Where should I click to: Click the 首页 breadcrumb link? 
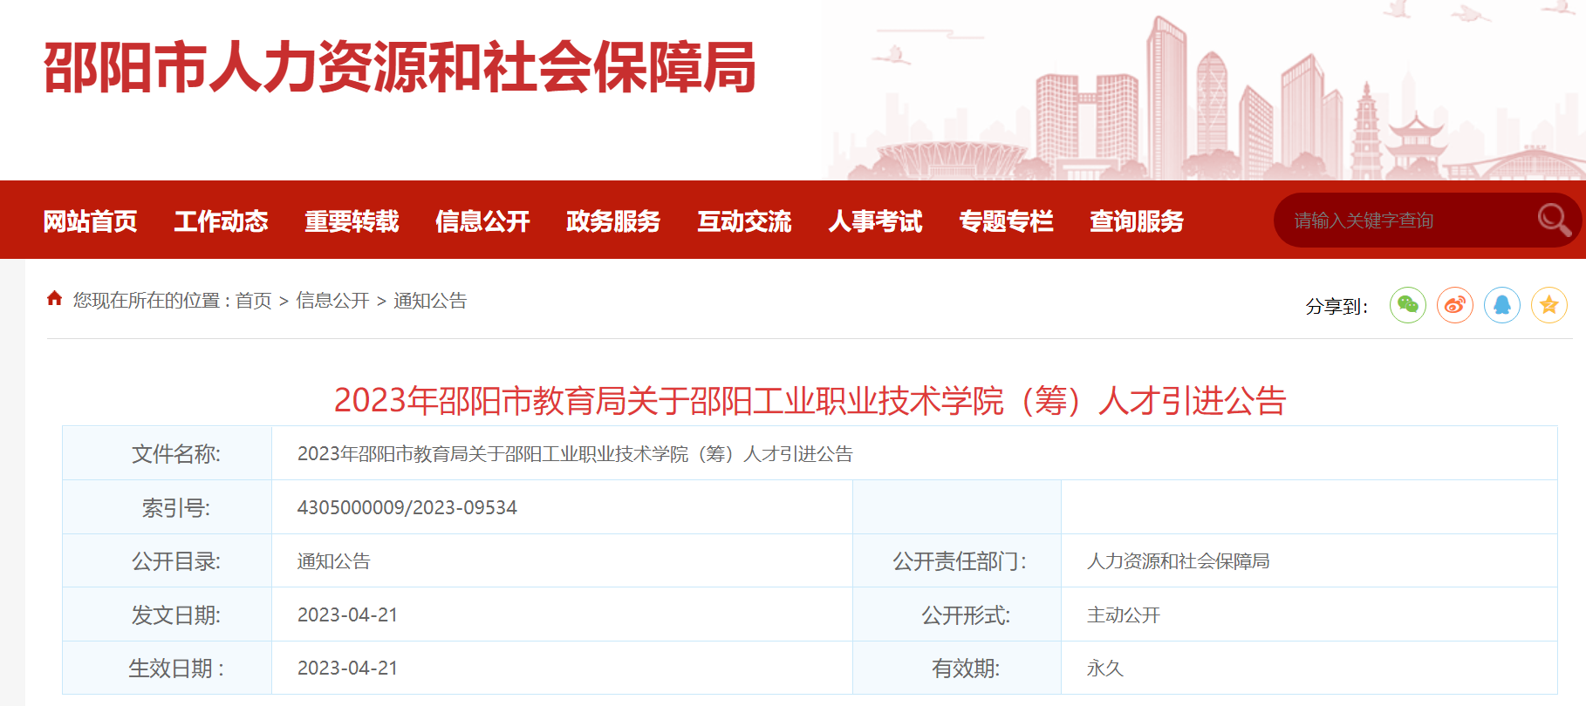[253, 301]
